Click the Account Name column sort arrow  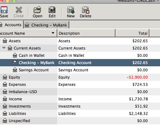tap(53, 33)
